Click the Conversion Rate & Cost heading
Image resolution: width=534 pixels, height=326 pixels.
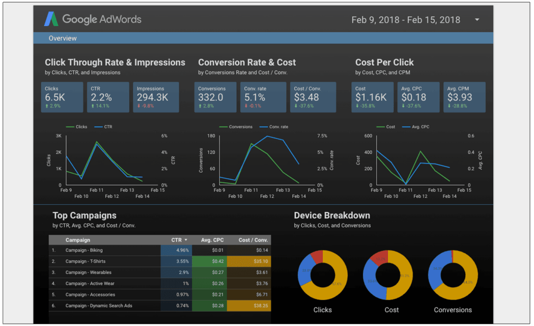point(247,62)
